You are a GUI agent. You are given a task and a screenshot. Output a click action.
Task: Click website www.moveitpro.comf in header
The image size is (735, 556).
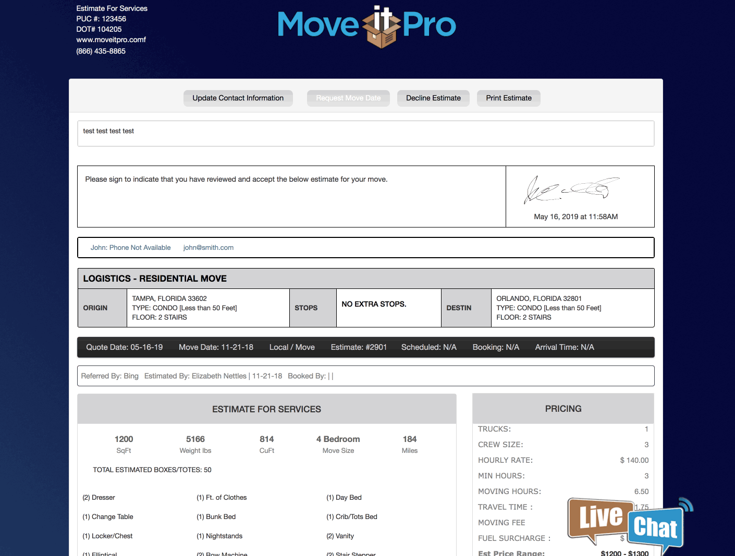tap(111, 40)
